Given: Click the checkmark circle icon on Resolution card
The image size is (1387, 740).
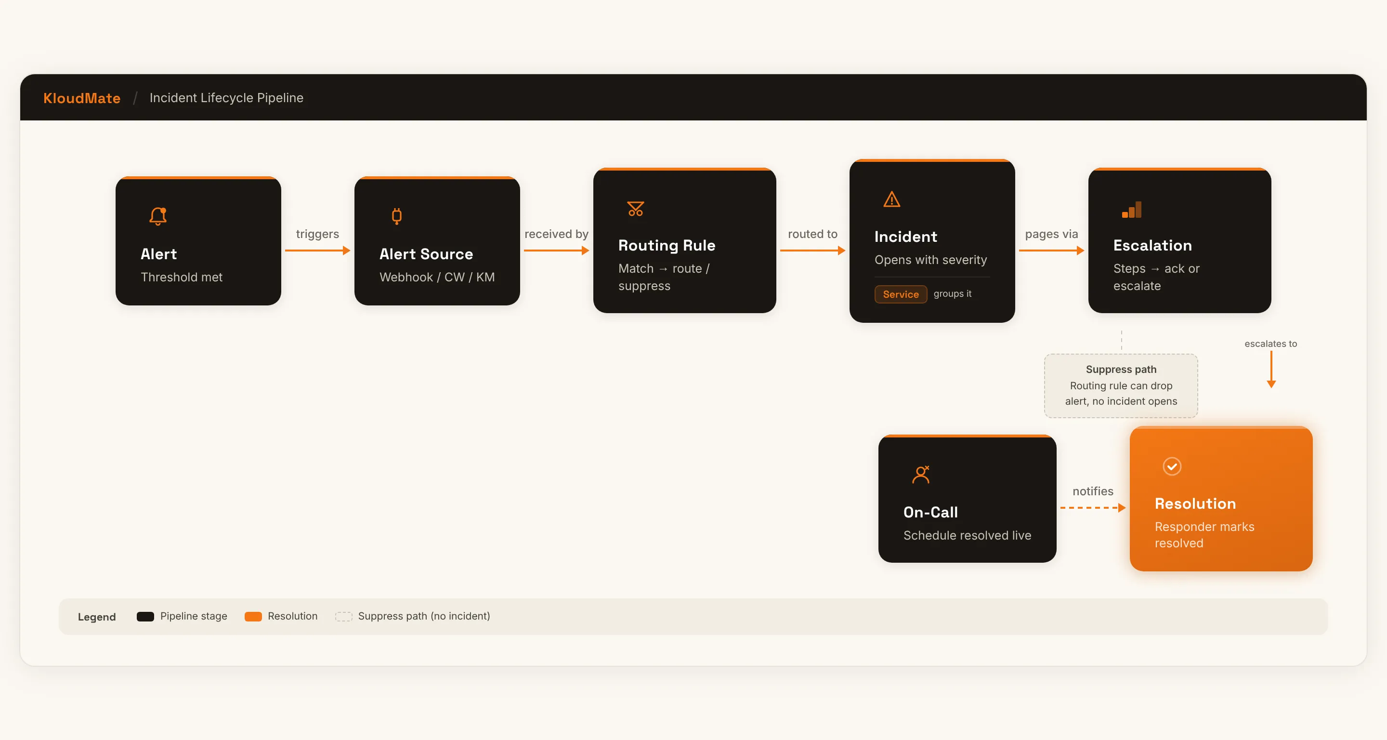Looking at the screenshot, I should [1172, 466].
